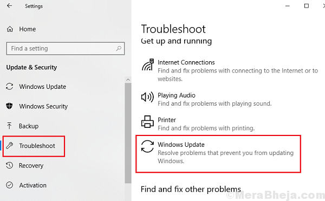Go to the Windows Security menu item
Viewport: 325px width, 201px height.
(x=37, y=106)
